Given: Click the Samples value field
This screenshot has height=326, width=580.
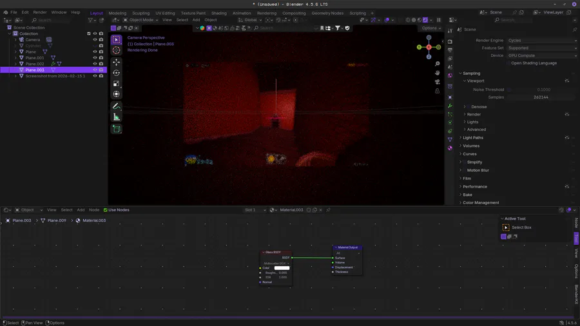Looking at the screenshot, I should [541, 97].
